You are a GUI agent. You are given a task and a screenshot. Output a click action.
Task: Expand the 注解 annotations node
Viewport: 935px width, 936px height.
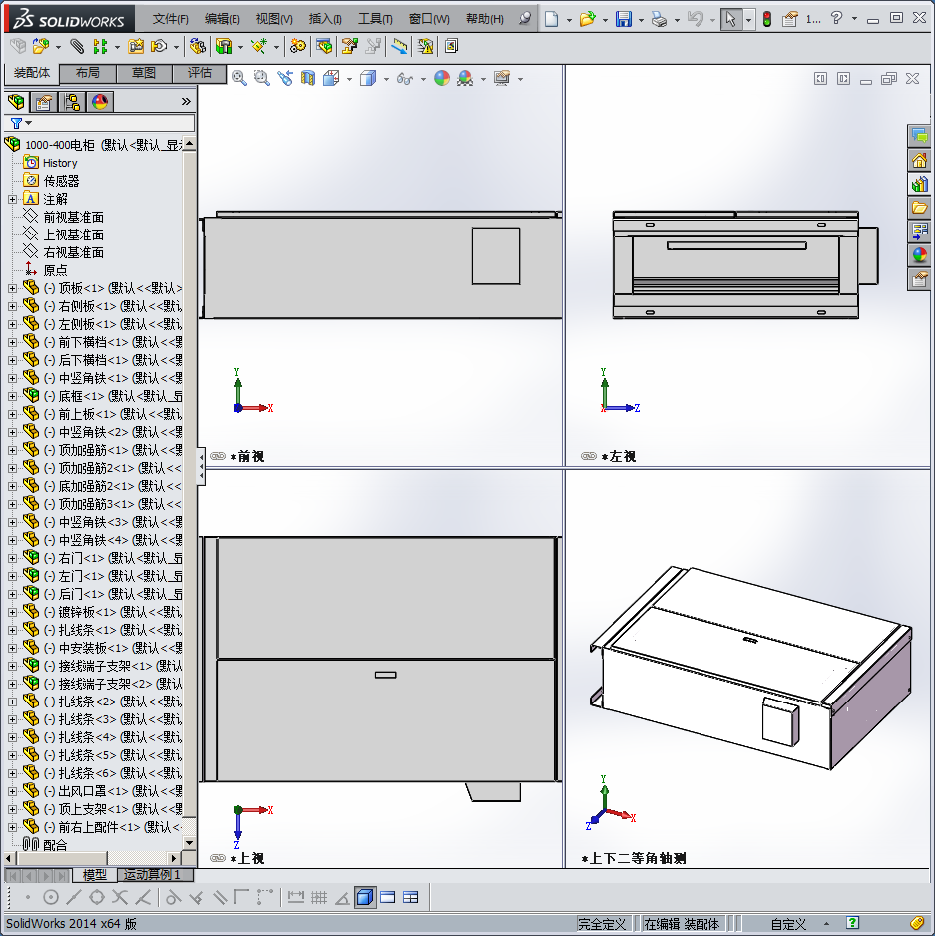(x=13, y=199)
